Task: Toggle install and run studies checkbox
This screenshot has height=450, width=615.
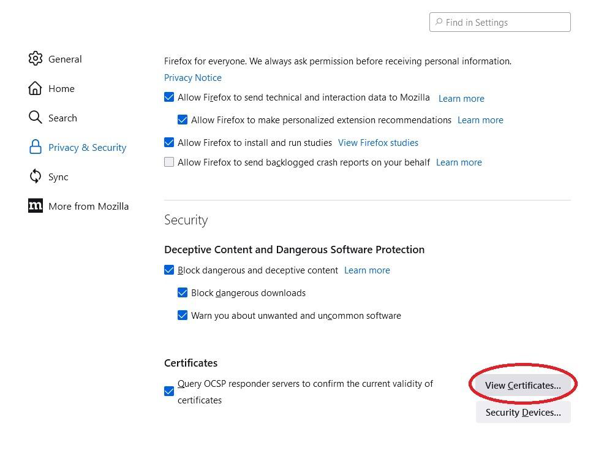Action: [x=169, y=142]
